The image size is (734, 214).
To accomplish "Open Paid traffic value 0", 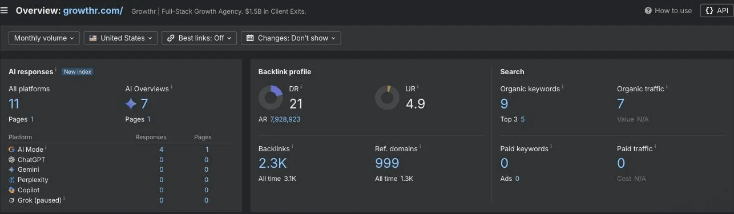I will [621, 163].
